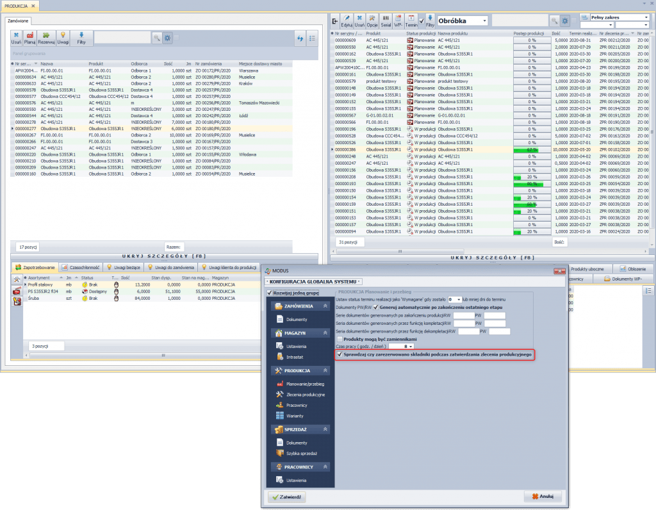Image resolution: width=656 pixels, height=510 pixels.
Task: Open the Uwagi do zamówienia tab
Action: click(170, 267)
